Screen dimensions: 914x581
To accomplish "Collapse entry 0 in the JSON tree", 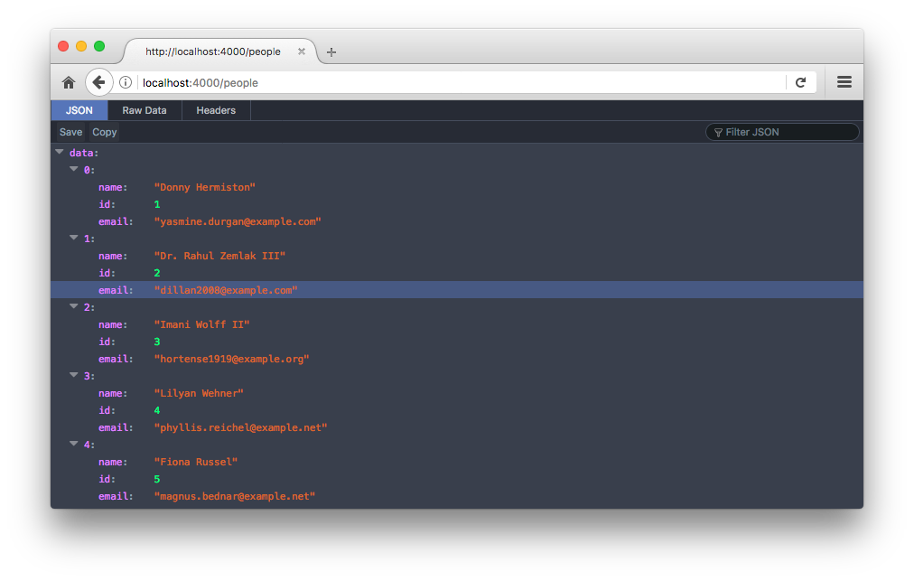I will pyautogui.click(x=73, y=169).
